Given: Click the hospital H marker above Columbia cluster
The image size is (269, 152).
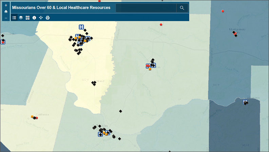Looking at the screenshot, I should 81,27.
